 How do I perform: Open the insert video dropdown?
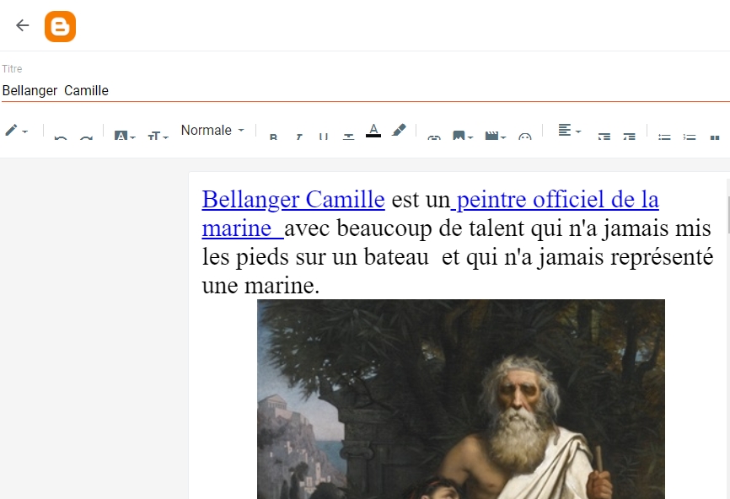pos(495,137)
